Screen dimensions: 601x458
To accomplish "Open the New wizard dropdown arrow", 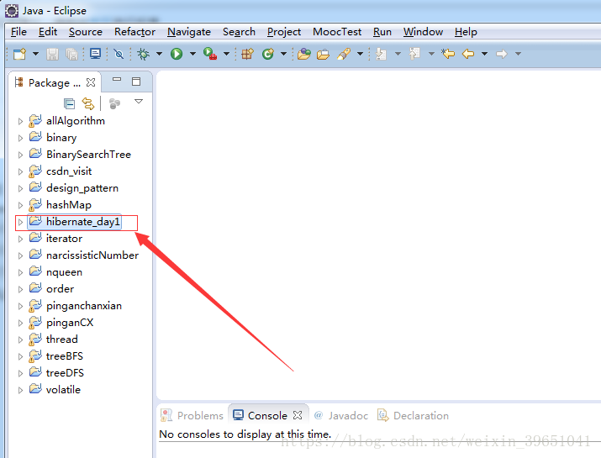I will pos(35,54).
